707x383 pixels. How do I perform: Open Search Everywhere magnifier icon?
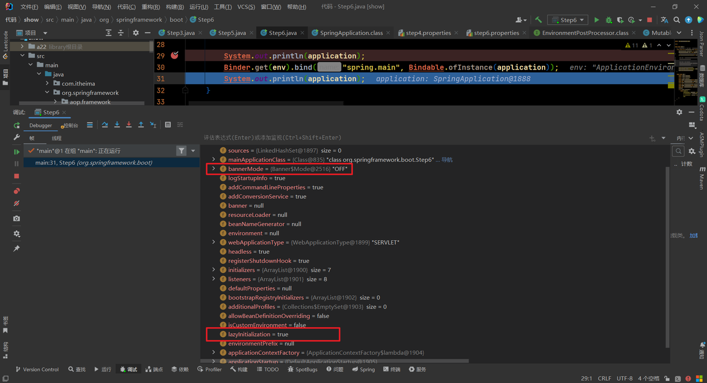click(x=677, y=20)
